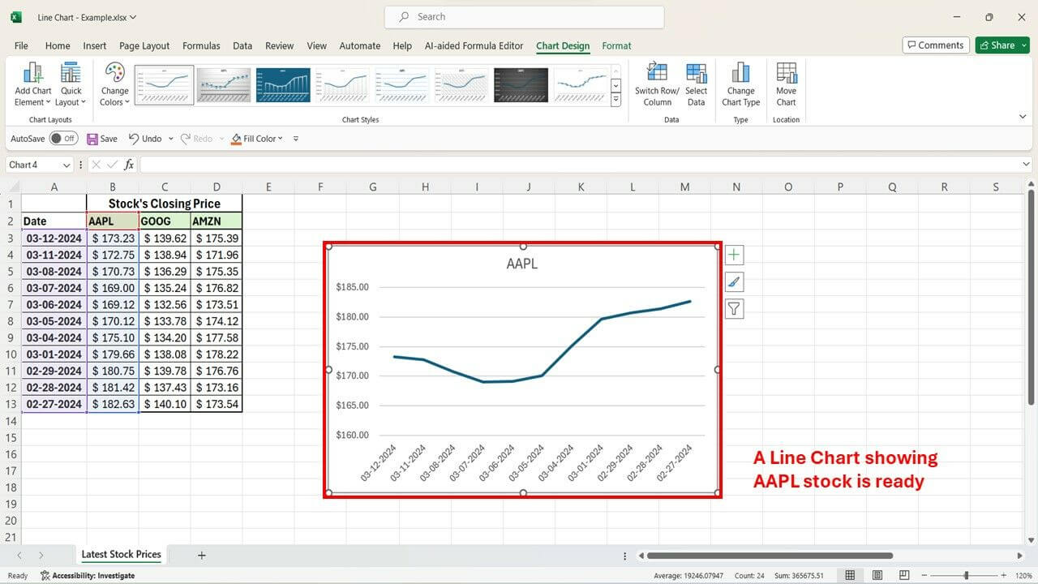This screenshot has width=1038, height=584.
Task: Click Accessibility: Investigate in status bar
Action: tap(87, 576)
